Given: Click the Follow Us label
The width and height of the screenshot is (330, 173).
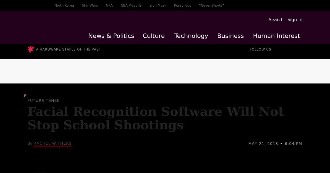Looking at the screenshot, I should pyautogui.click(x=260, y=49).
